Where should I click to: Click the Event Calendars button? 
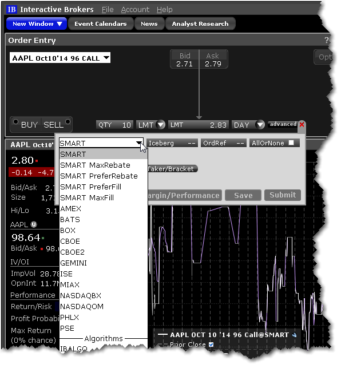tap(101, 24)
